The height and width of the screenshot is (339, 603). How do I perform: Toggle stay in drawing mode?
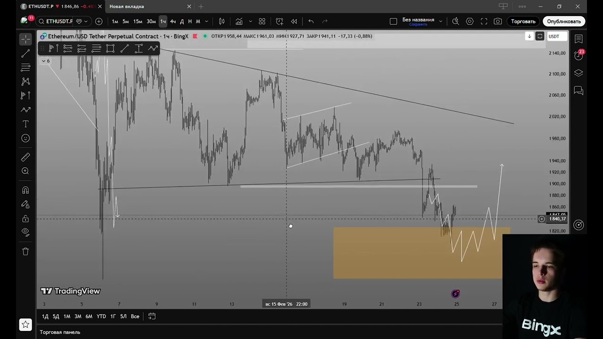coord(25,204)
